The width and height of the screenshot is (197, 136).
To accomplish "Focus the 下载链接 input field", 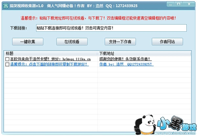I will pos(111,28).
